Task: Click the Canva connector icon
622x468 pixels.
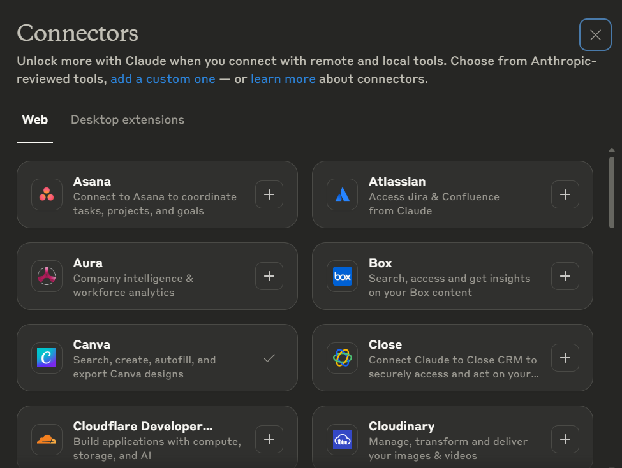Action: [x=46, y=358]
